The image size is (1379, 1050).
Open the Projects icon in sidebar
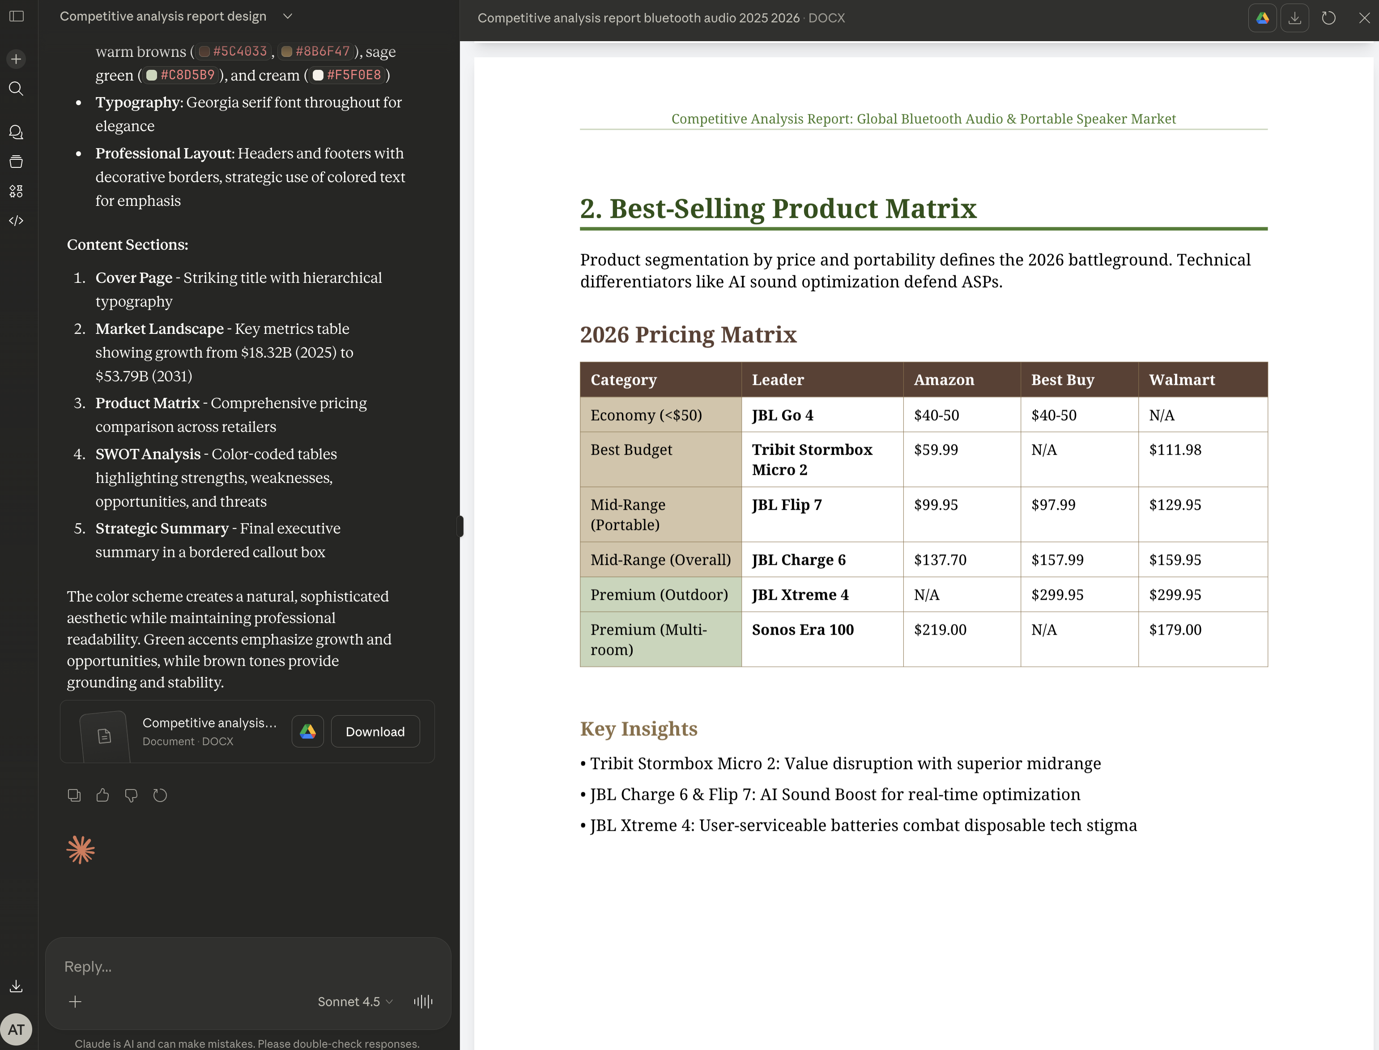pos(16,162)
